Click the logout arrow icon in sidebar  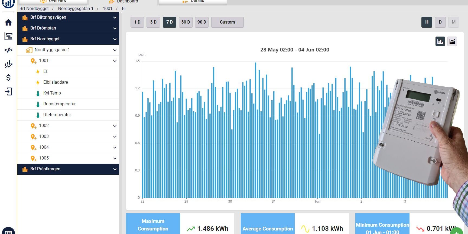(x=8, y=92)
